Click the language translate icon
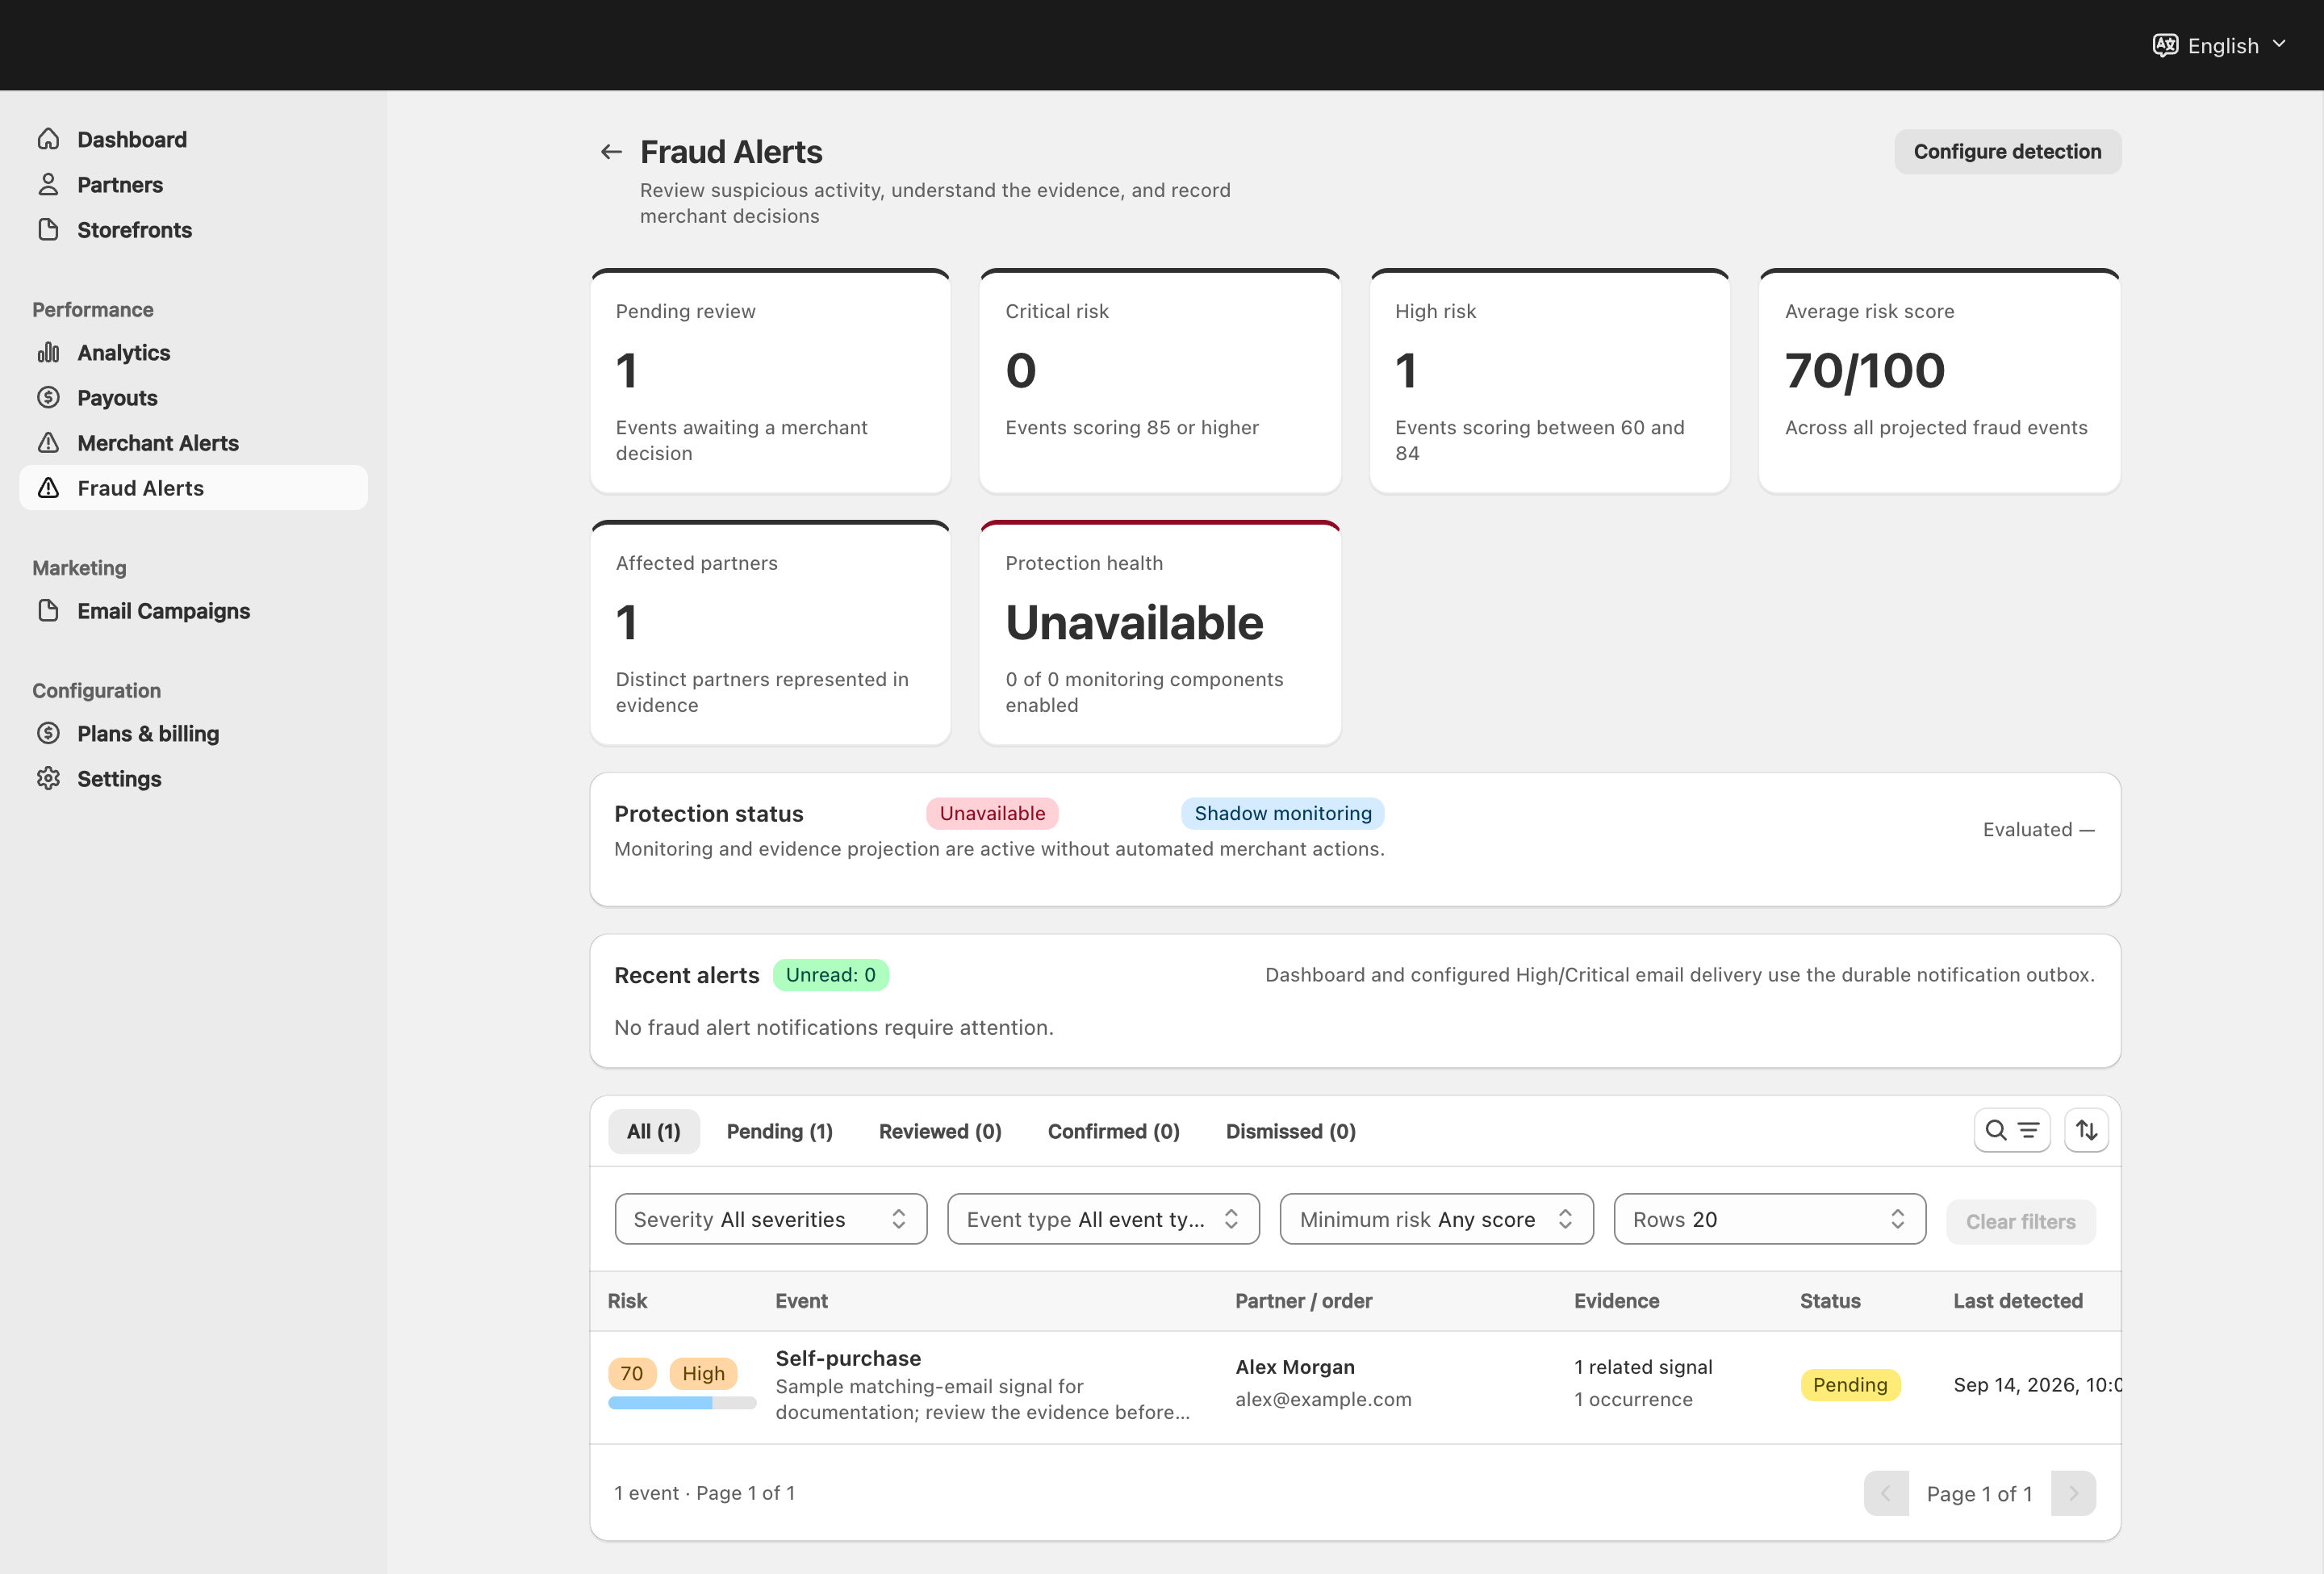 click(2165, 45)
